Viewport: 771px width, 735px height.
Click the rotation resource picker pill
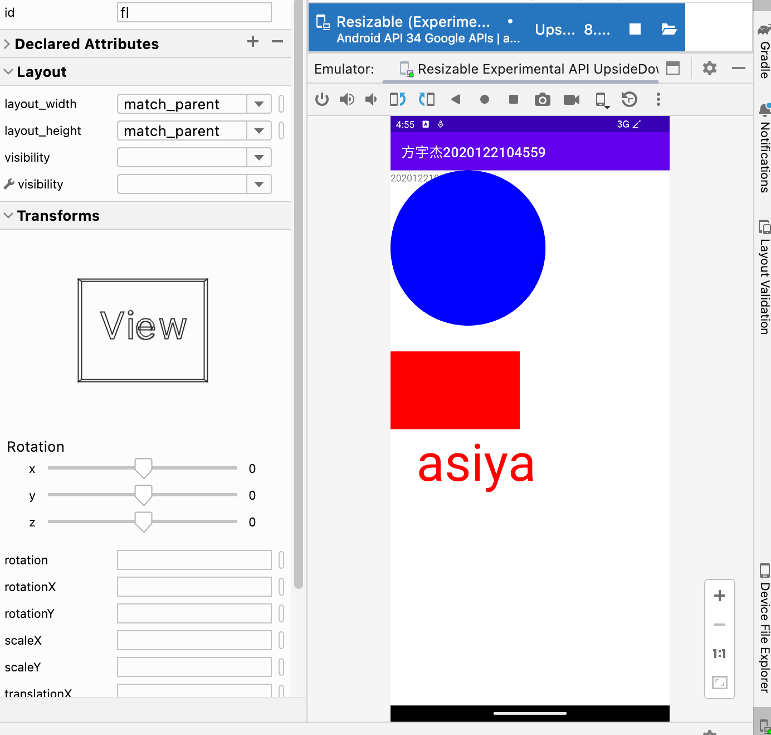pyautogui.click(x=281, y=560)
